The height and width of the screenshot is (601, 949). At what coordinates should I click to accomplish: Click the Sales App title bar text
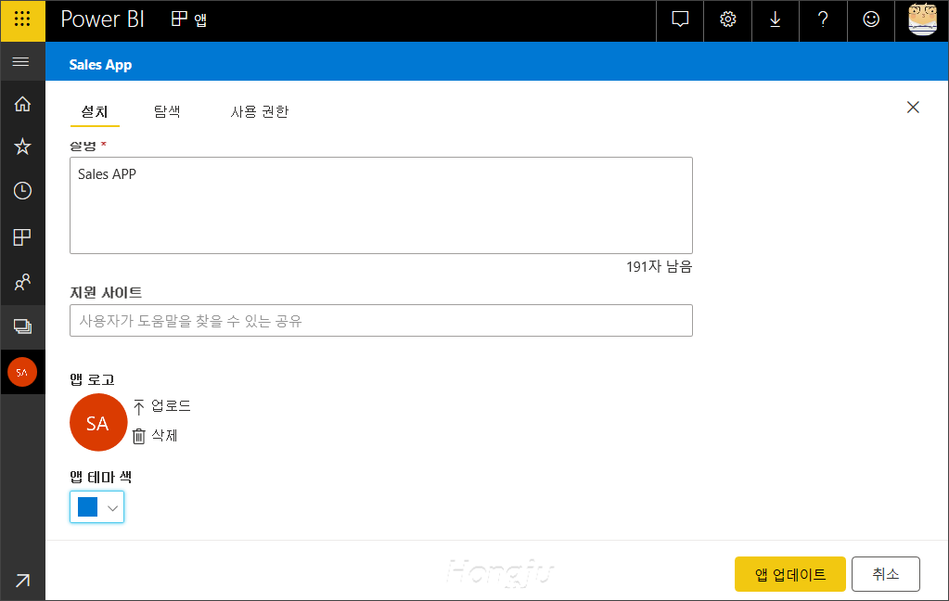click(100, 65)
